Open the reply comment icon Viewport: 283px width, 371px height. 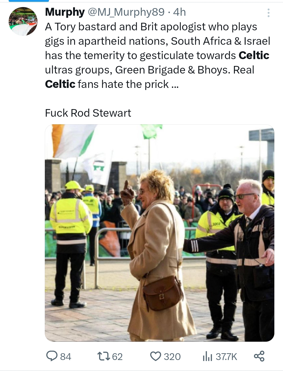pos(52,356)
